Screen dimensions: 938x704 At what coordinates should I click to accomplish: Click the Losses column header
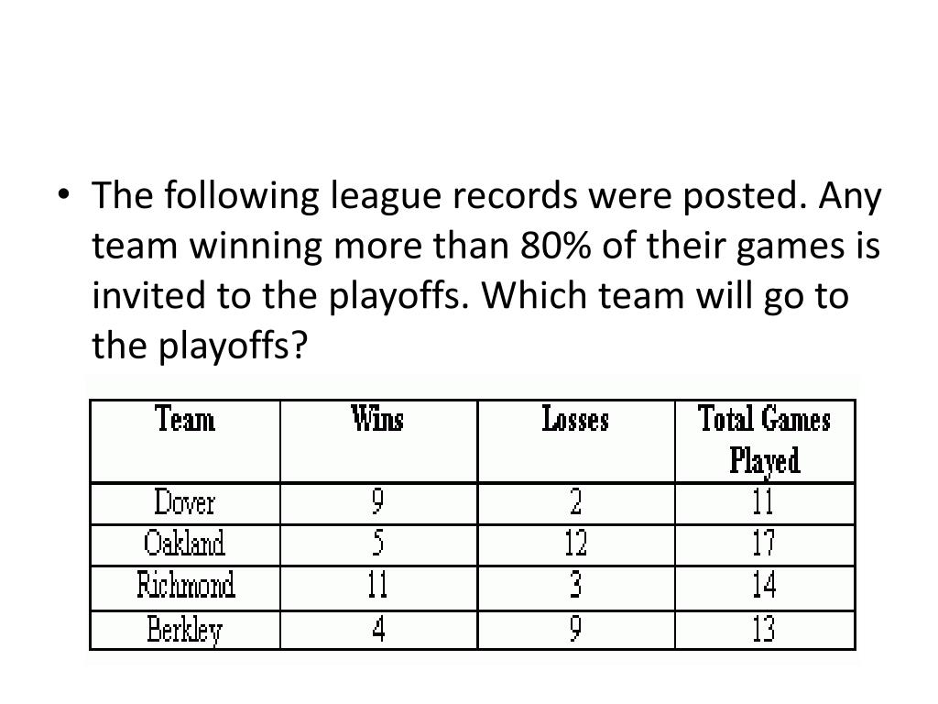(x=575, y=420)
